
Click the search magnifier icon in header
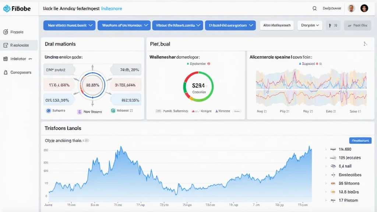[x=314, y=8]
